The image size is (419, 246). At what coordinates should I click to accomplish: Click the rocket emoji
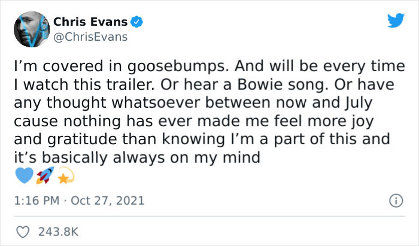click(44, 175)
